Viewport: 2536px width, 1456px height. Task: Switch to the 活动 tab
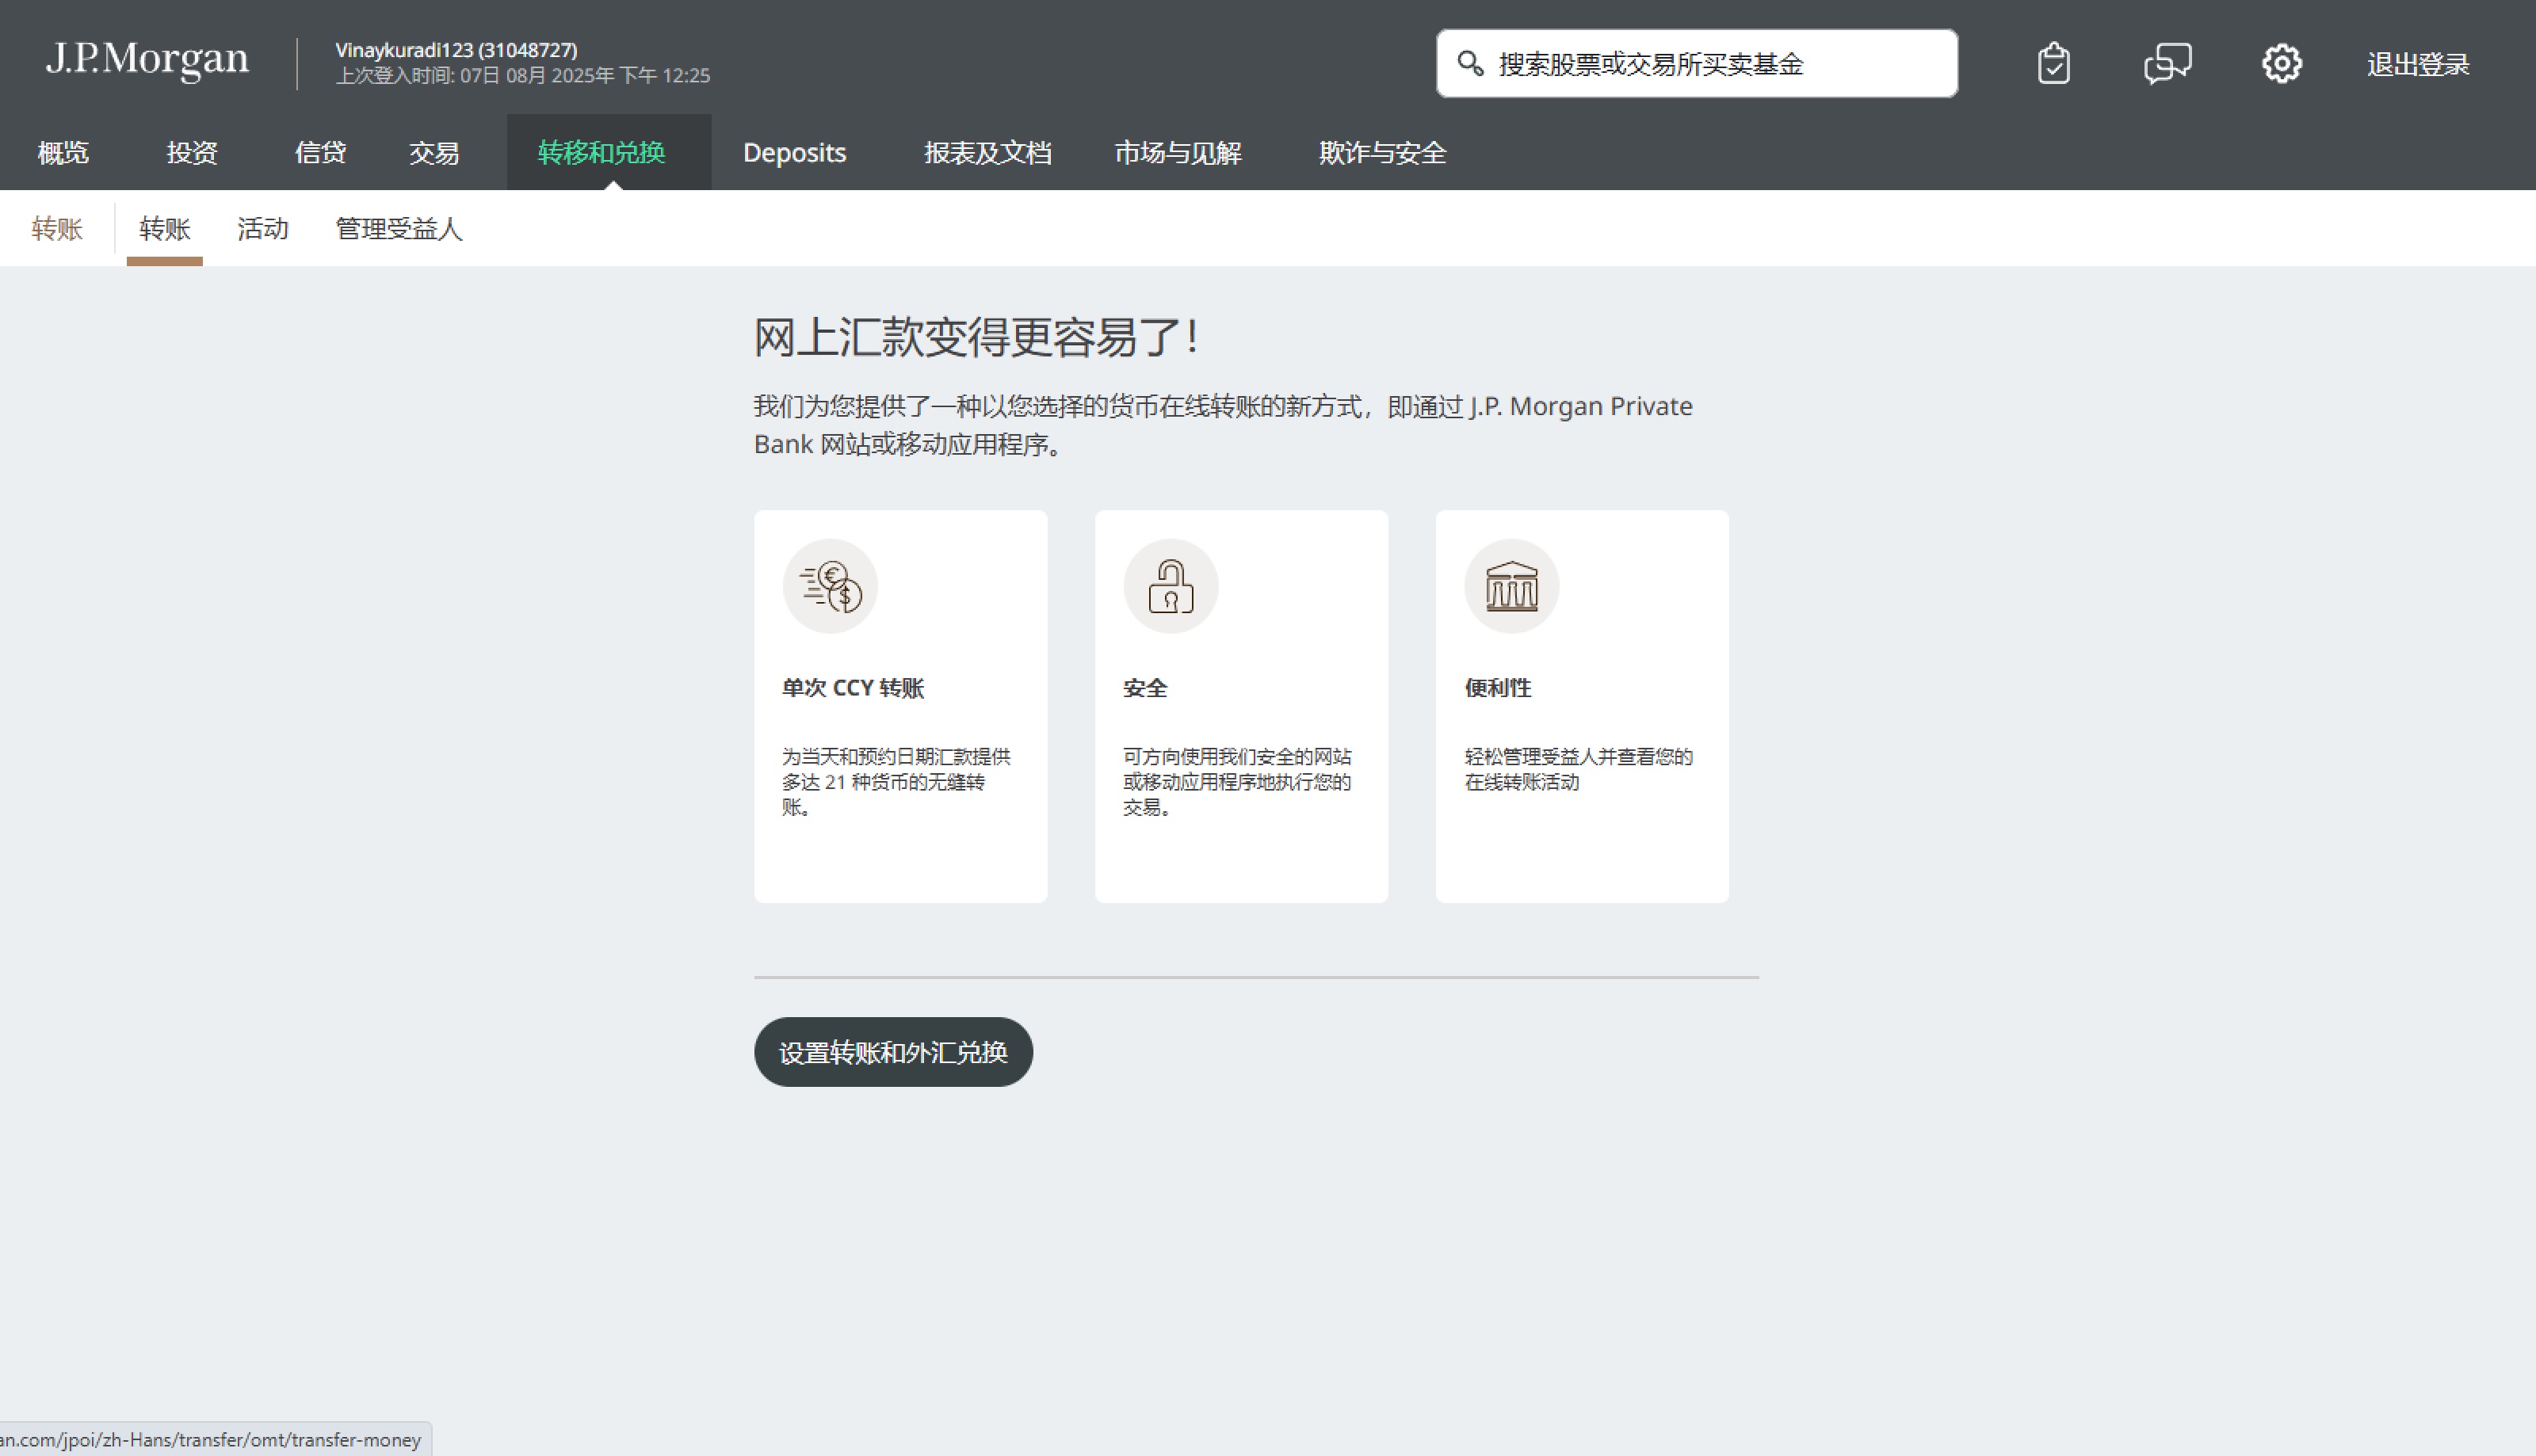263,229
